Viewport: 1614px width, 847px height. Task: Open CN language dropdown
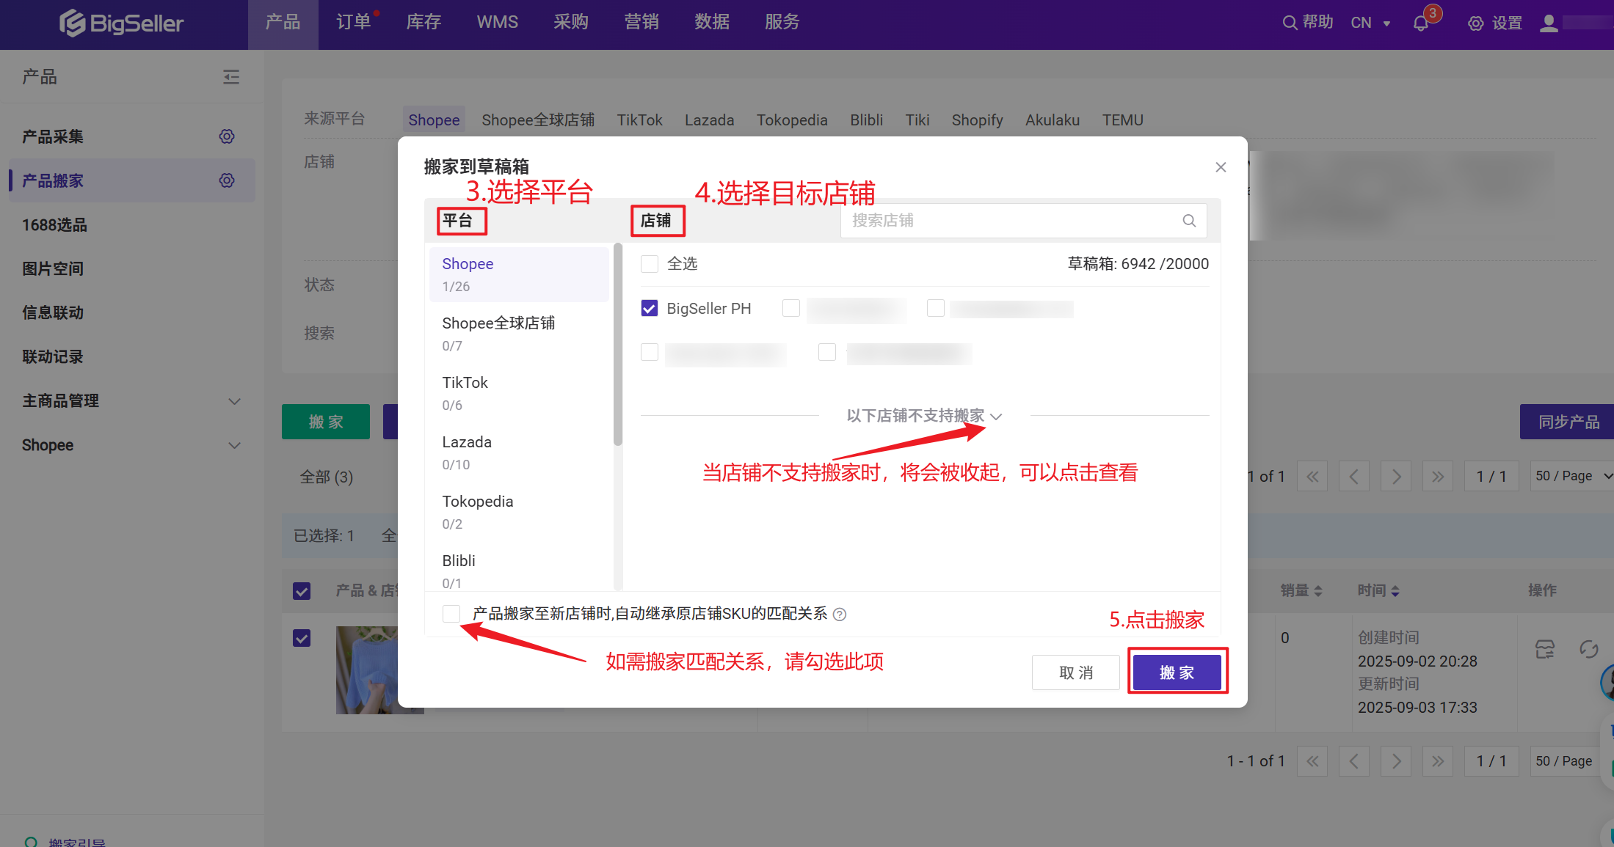pos(1370,23)
